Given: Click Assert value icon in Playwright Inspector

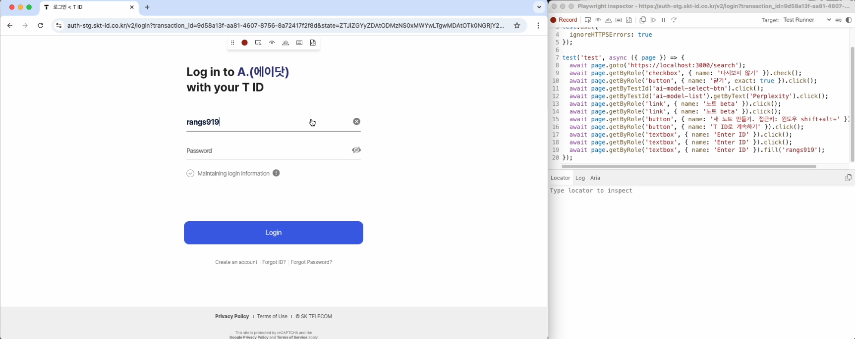Looking at the screenshot, I should (619, 20).
